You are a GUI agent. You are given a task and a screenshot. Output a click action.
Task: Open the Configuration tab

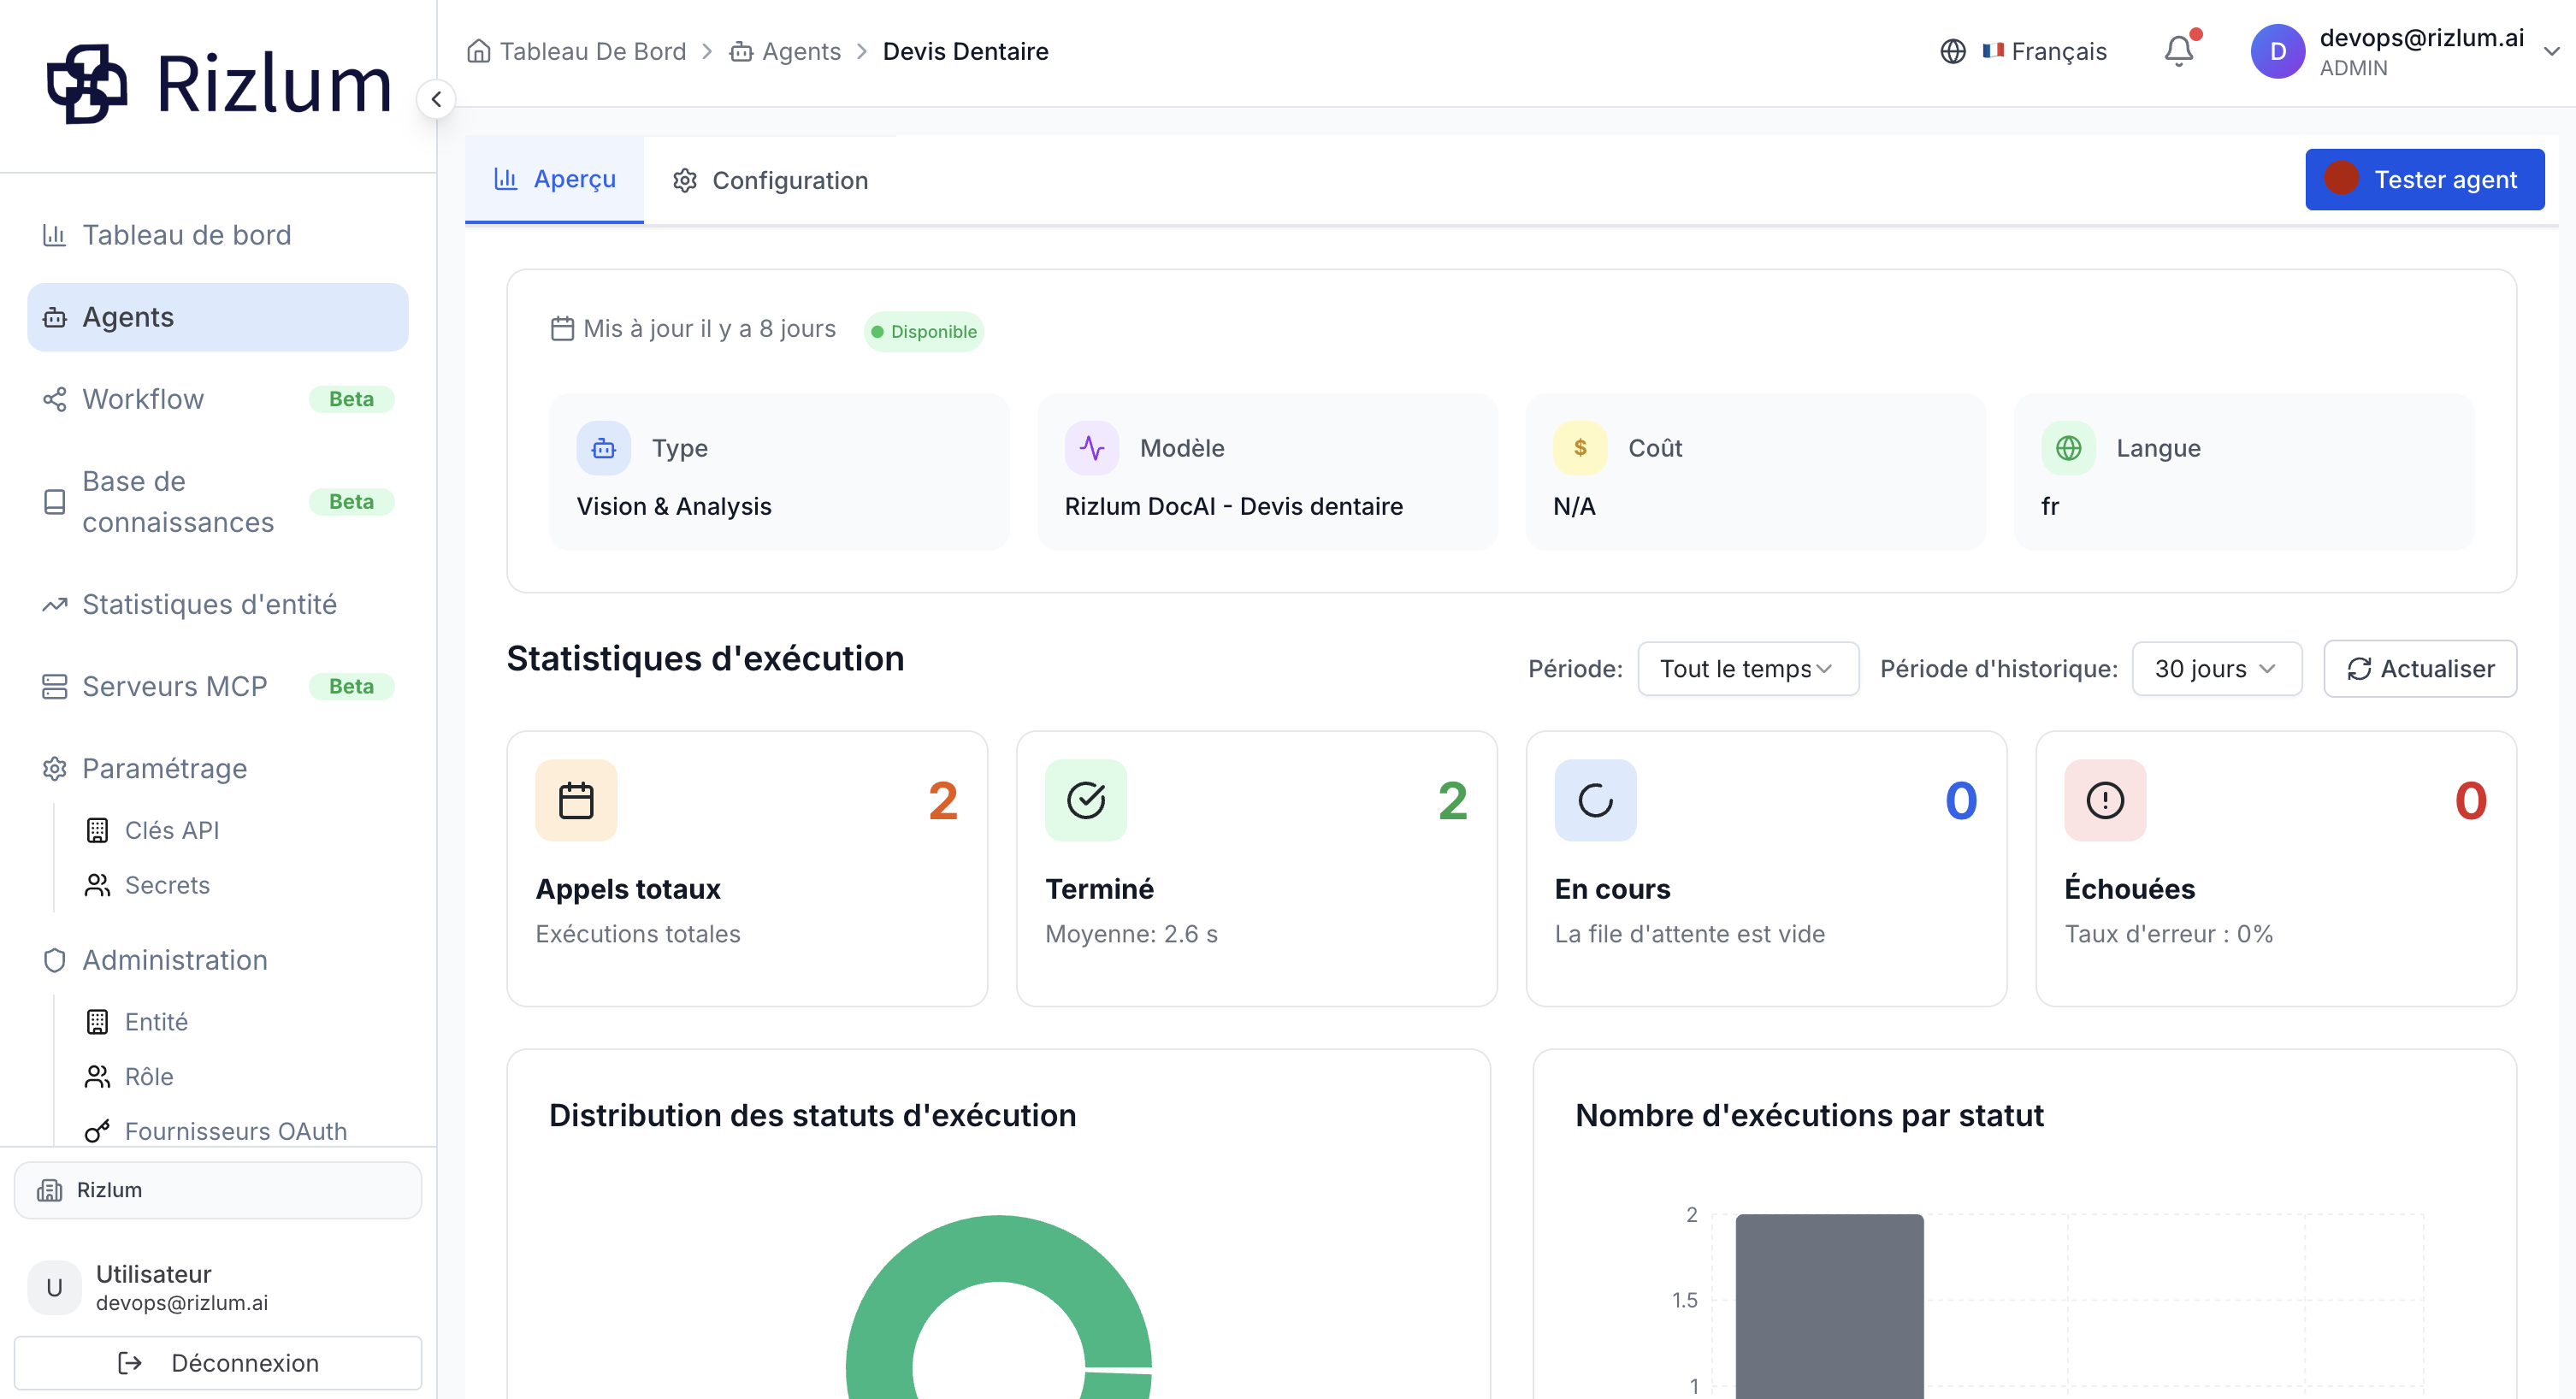coord(770,180)
